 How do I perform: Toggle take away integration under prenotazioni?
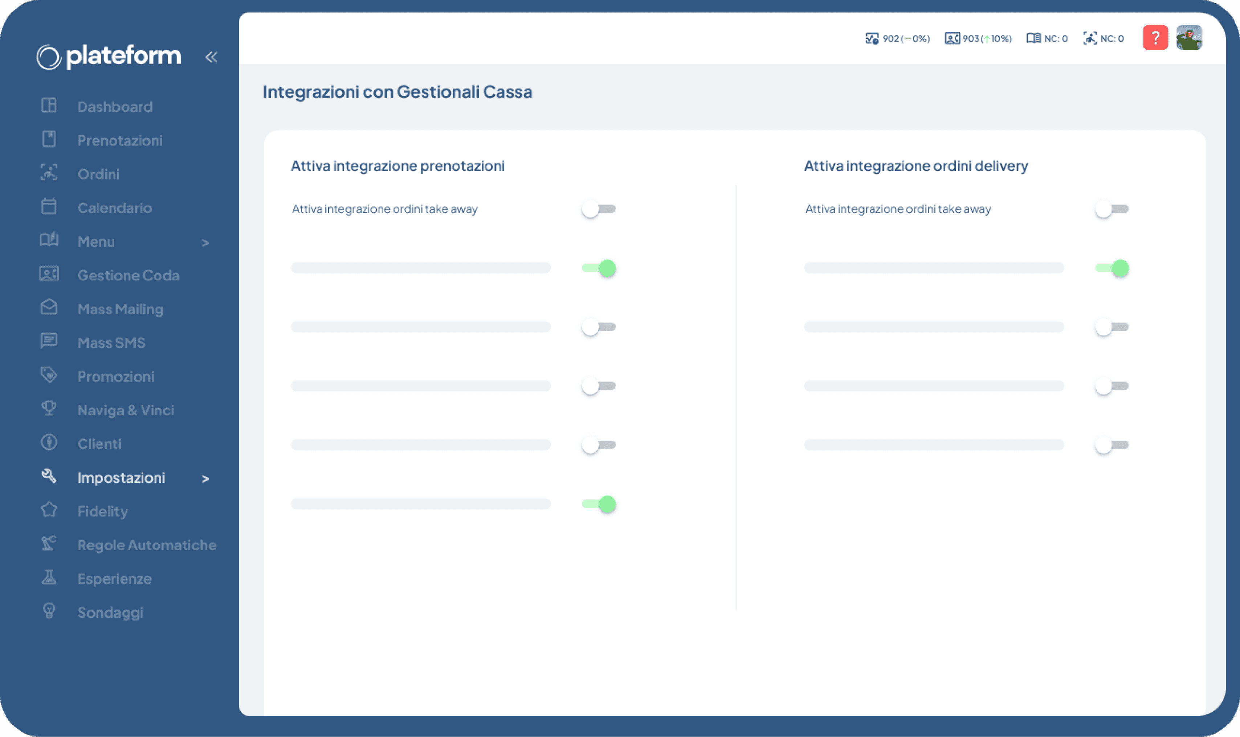click(x=598, y=209)
